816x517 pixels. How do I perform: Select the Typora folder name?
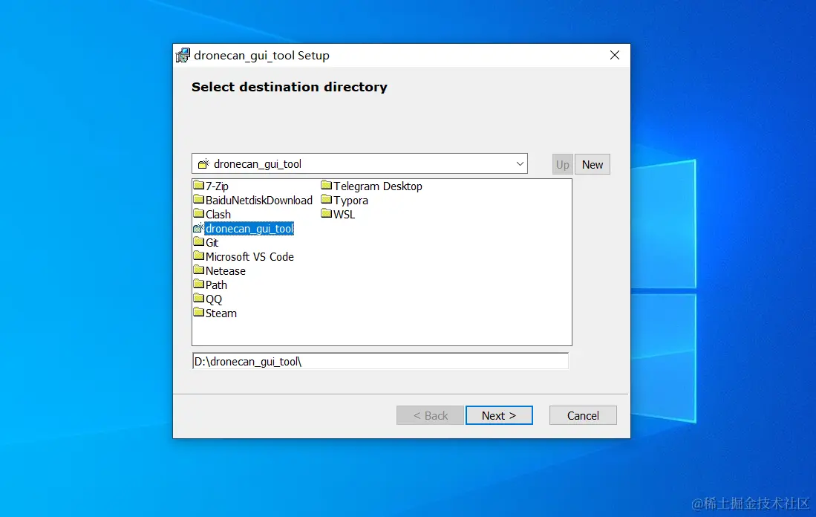coord(350,201)
